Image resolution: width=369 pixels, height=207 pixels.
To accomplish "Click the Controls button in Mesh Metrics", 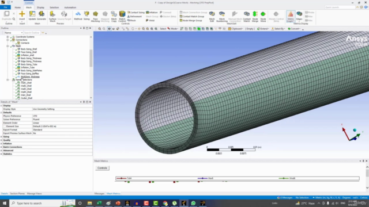I will pyautogui.click(x=102, y=168).
